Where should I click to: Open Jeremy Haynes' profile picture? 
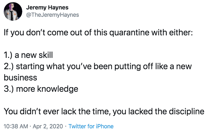13,11
